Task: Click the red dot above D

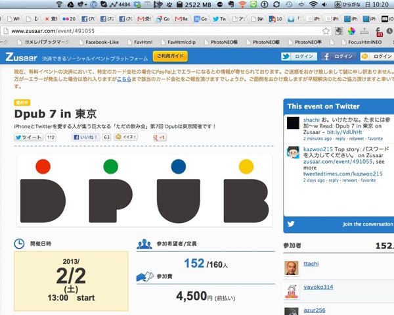Action: tap(43, 166)
